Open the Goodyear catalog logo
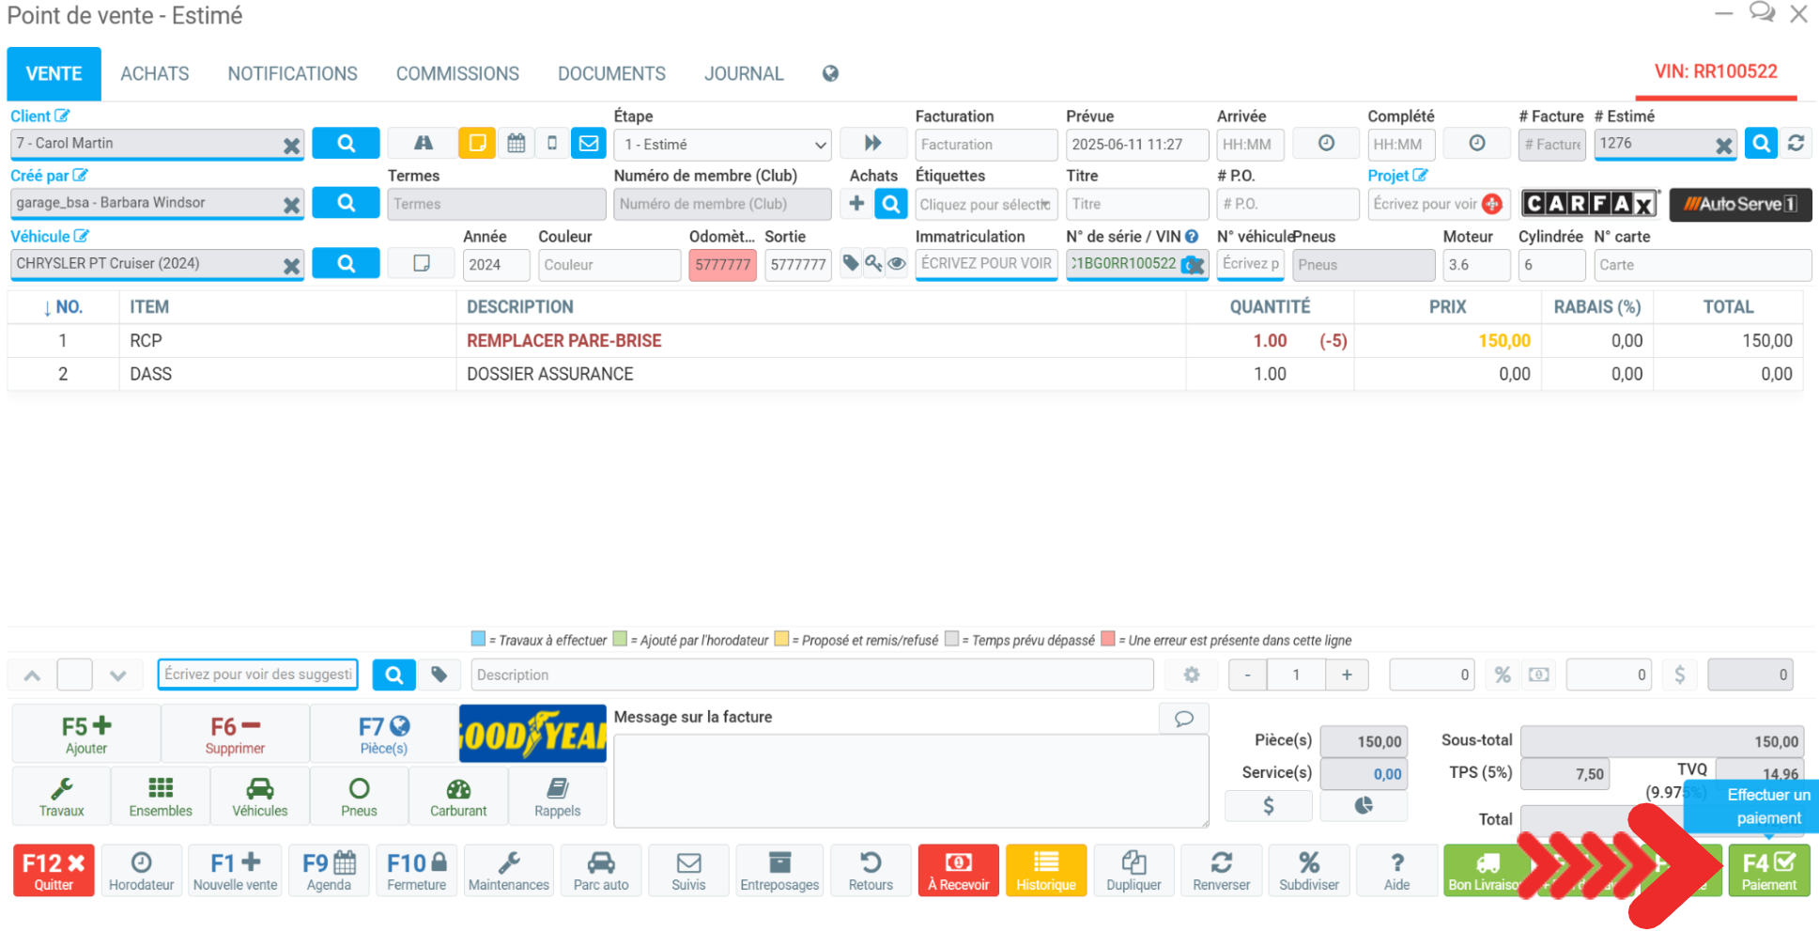This screenshot has width=1819, height=931. pyautogui.click(x=532, y=734)
